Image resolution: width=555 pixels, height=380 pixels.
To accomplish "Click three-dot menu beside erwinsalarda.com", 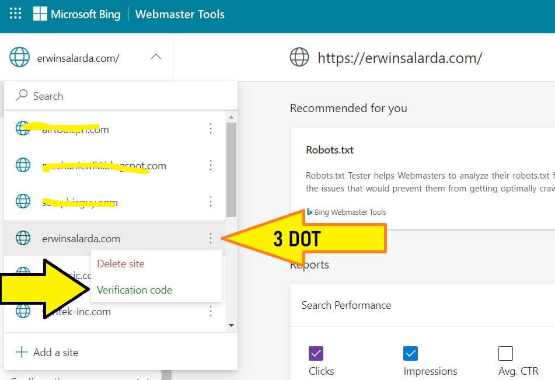I will click(x=211, y=238).
